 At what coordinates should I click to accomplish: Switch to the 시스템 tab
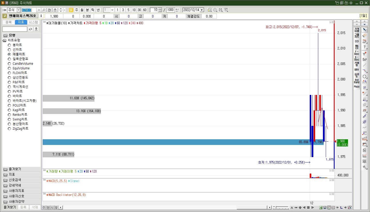click(x=33, y=22)
